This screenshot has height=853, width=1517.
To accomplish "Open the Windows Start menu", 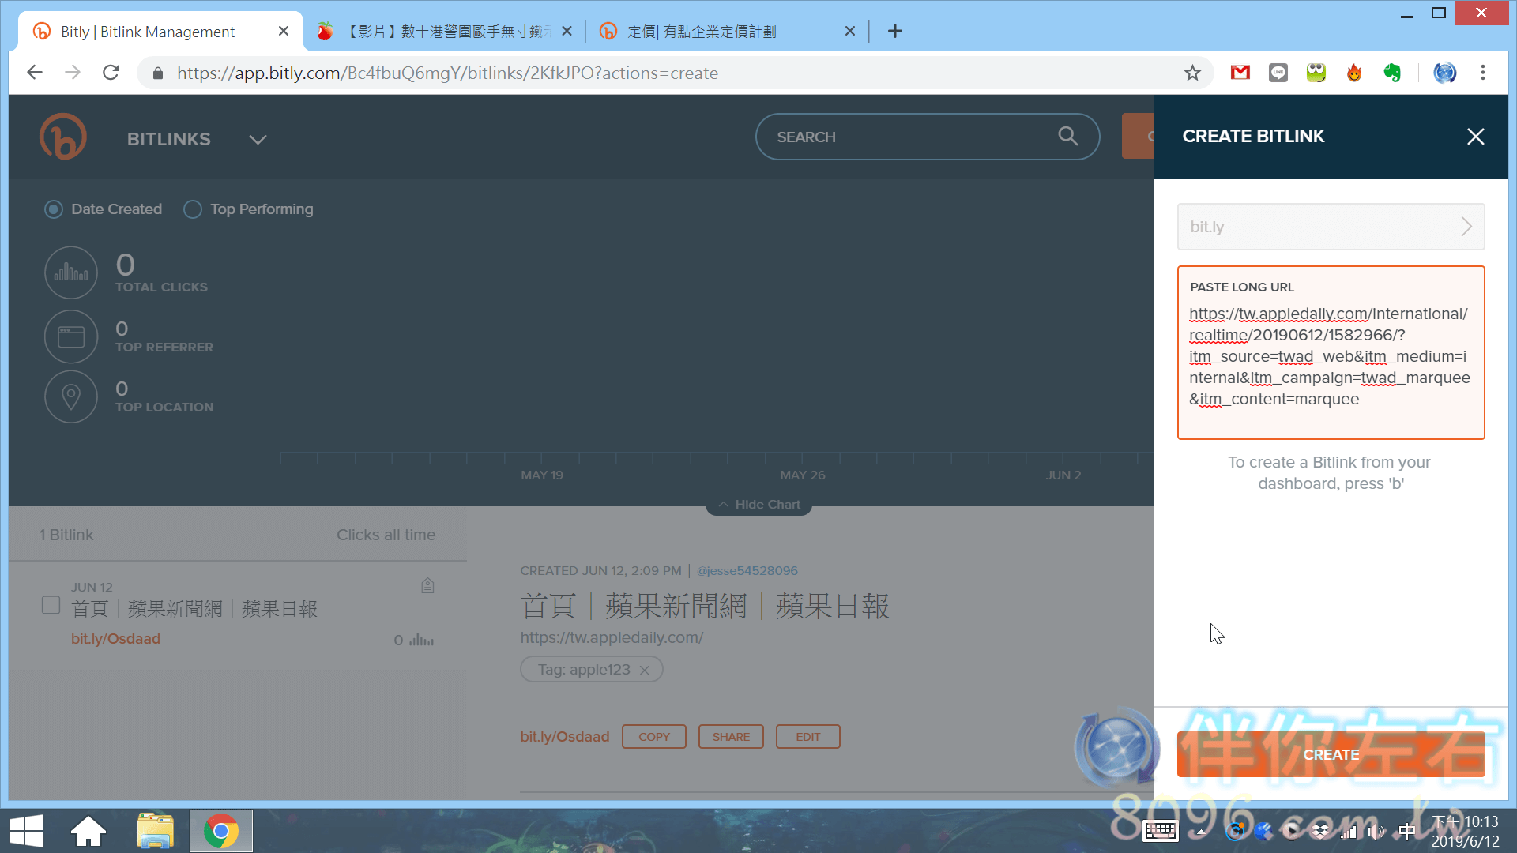I will pos(27,832).
